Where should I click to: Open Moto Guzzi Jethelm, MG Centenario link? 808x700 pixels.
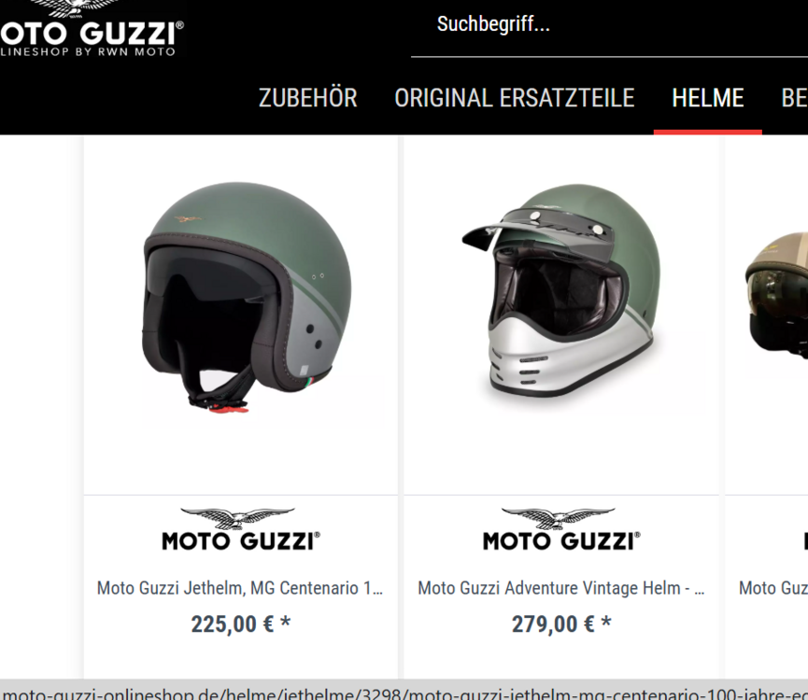pos(240,588)
